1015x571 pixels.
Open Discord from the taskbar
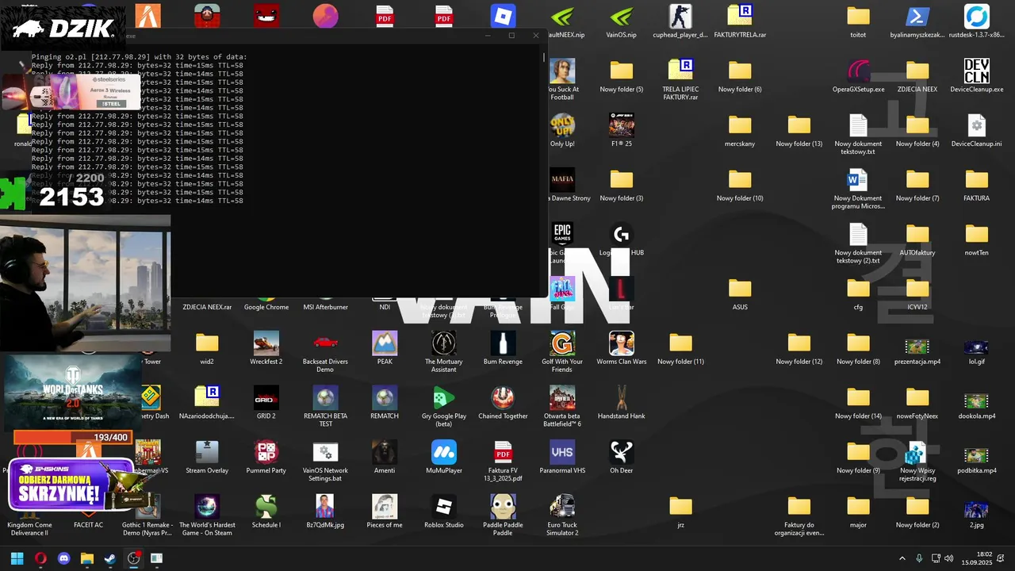click(x=64, y=558)
